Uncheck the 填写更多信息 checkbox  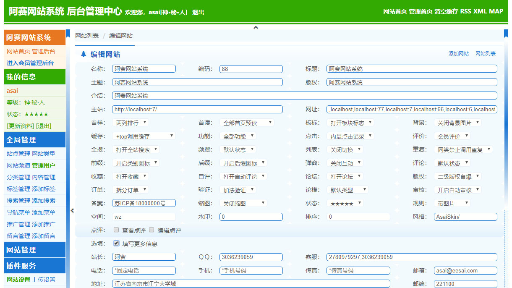(x=116, y=243)
